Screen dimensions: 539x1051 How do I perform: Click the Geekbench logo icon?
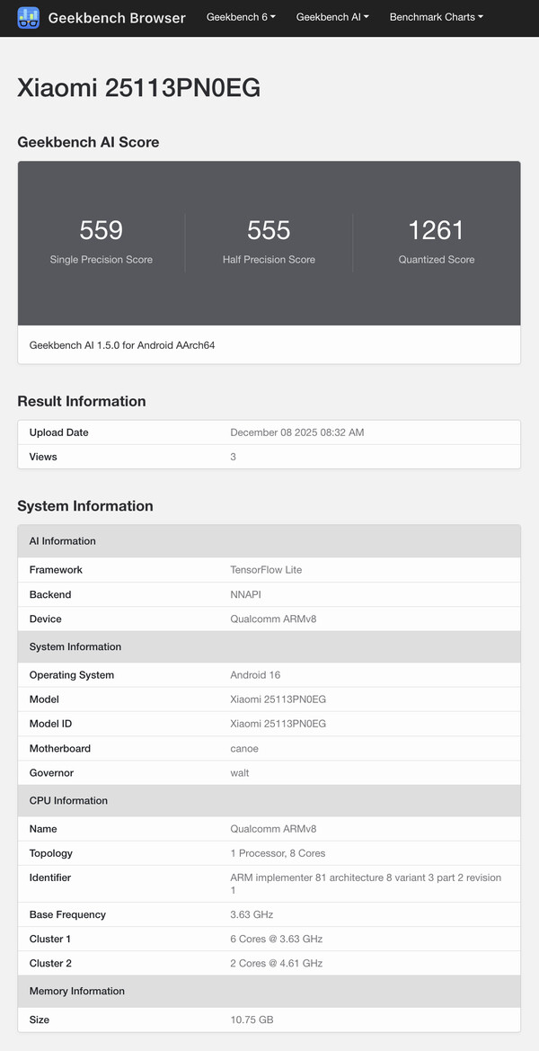[x=29, y=17]
